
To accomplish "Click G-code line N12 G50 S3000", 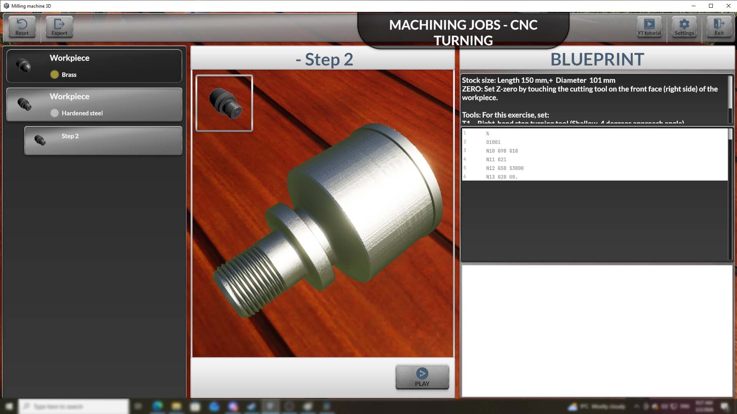I will [x=504, y=168].
